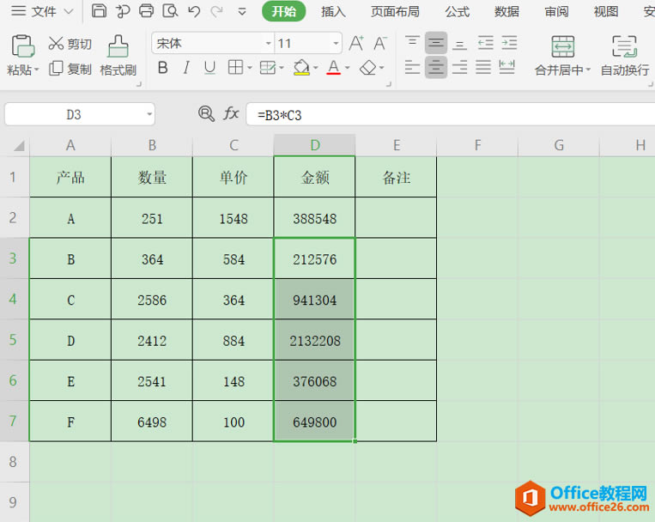Viewport: 655px width, 522px height.
Task: Toggle auto wrap 自动换行
Action: [x=625, y=56]
